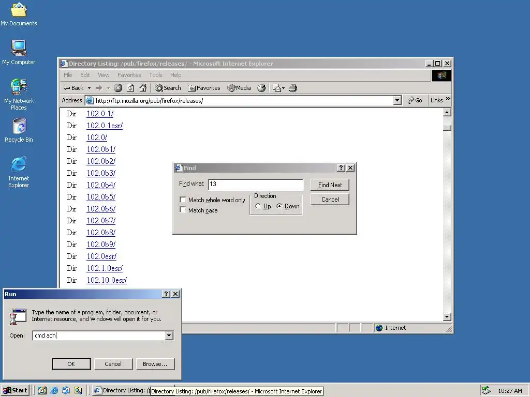Click the vertical scrollbar thumb in IE

[x=447, y=128]
